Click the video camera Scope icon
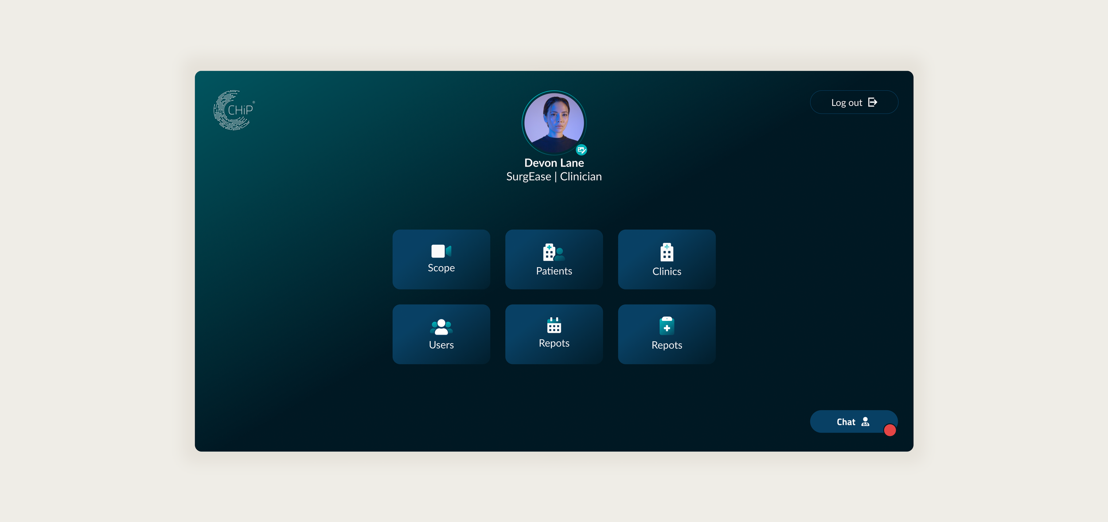Image resolution: width=1108 pixels, height=522 pixels. (x=441, y=251)
